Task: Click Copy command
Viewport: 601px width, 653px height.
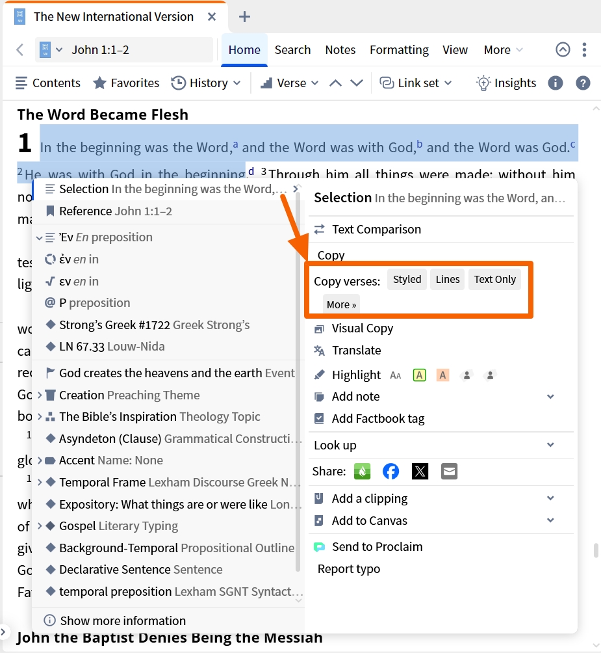Action: 331,255
